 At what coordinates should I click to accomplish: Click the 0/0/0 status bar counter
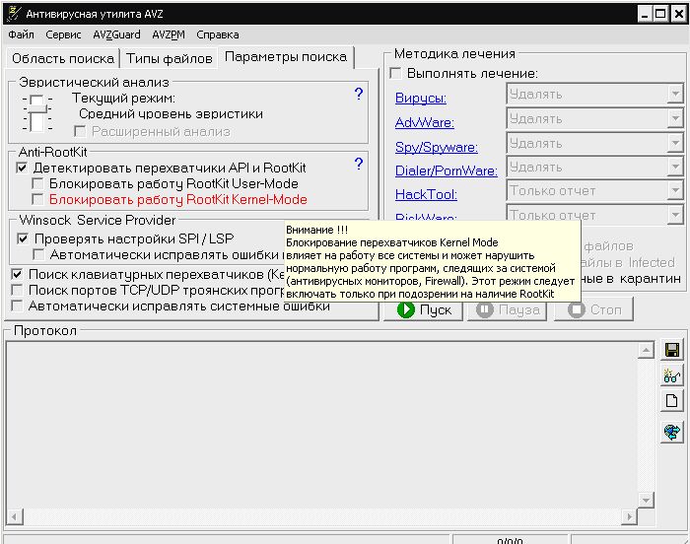click(510, 540)
